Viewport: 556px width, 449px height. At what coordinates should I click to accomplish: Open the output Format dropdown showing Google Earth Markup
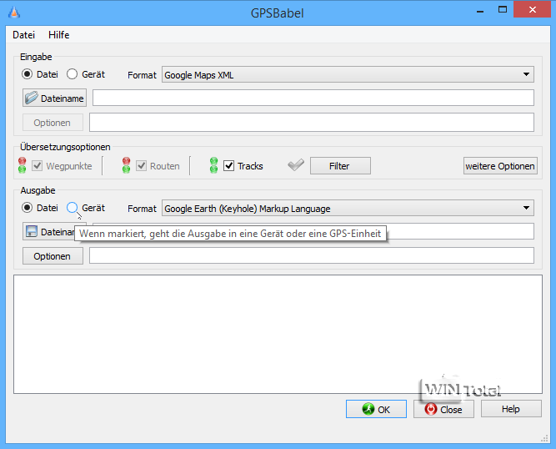(x=348, y=208)
